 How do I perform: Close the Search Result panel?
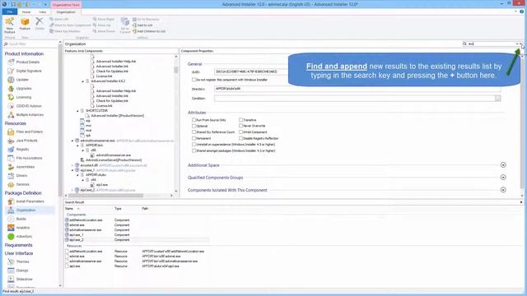click(521, 202)
